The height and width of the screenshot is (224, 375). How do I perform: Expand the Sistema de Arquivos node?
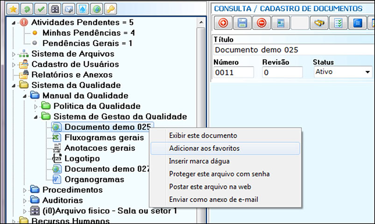(x=14, y=54)
